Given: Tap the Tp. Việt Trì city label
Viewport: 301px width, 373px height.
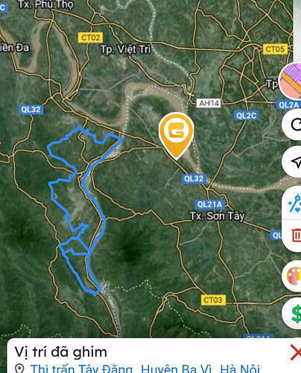Looking at the screenshot, I should coord(125,49).
